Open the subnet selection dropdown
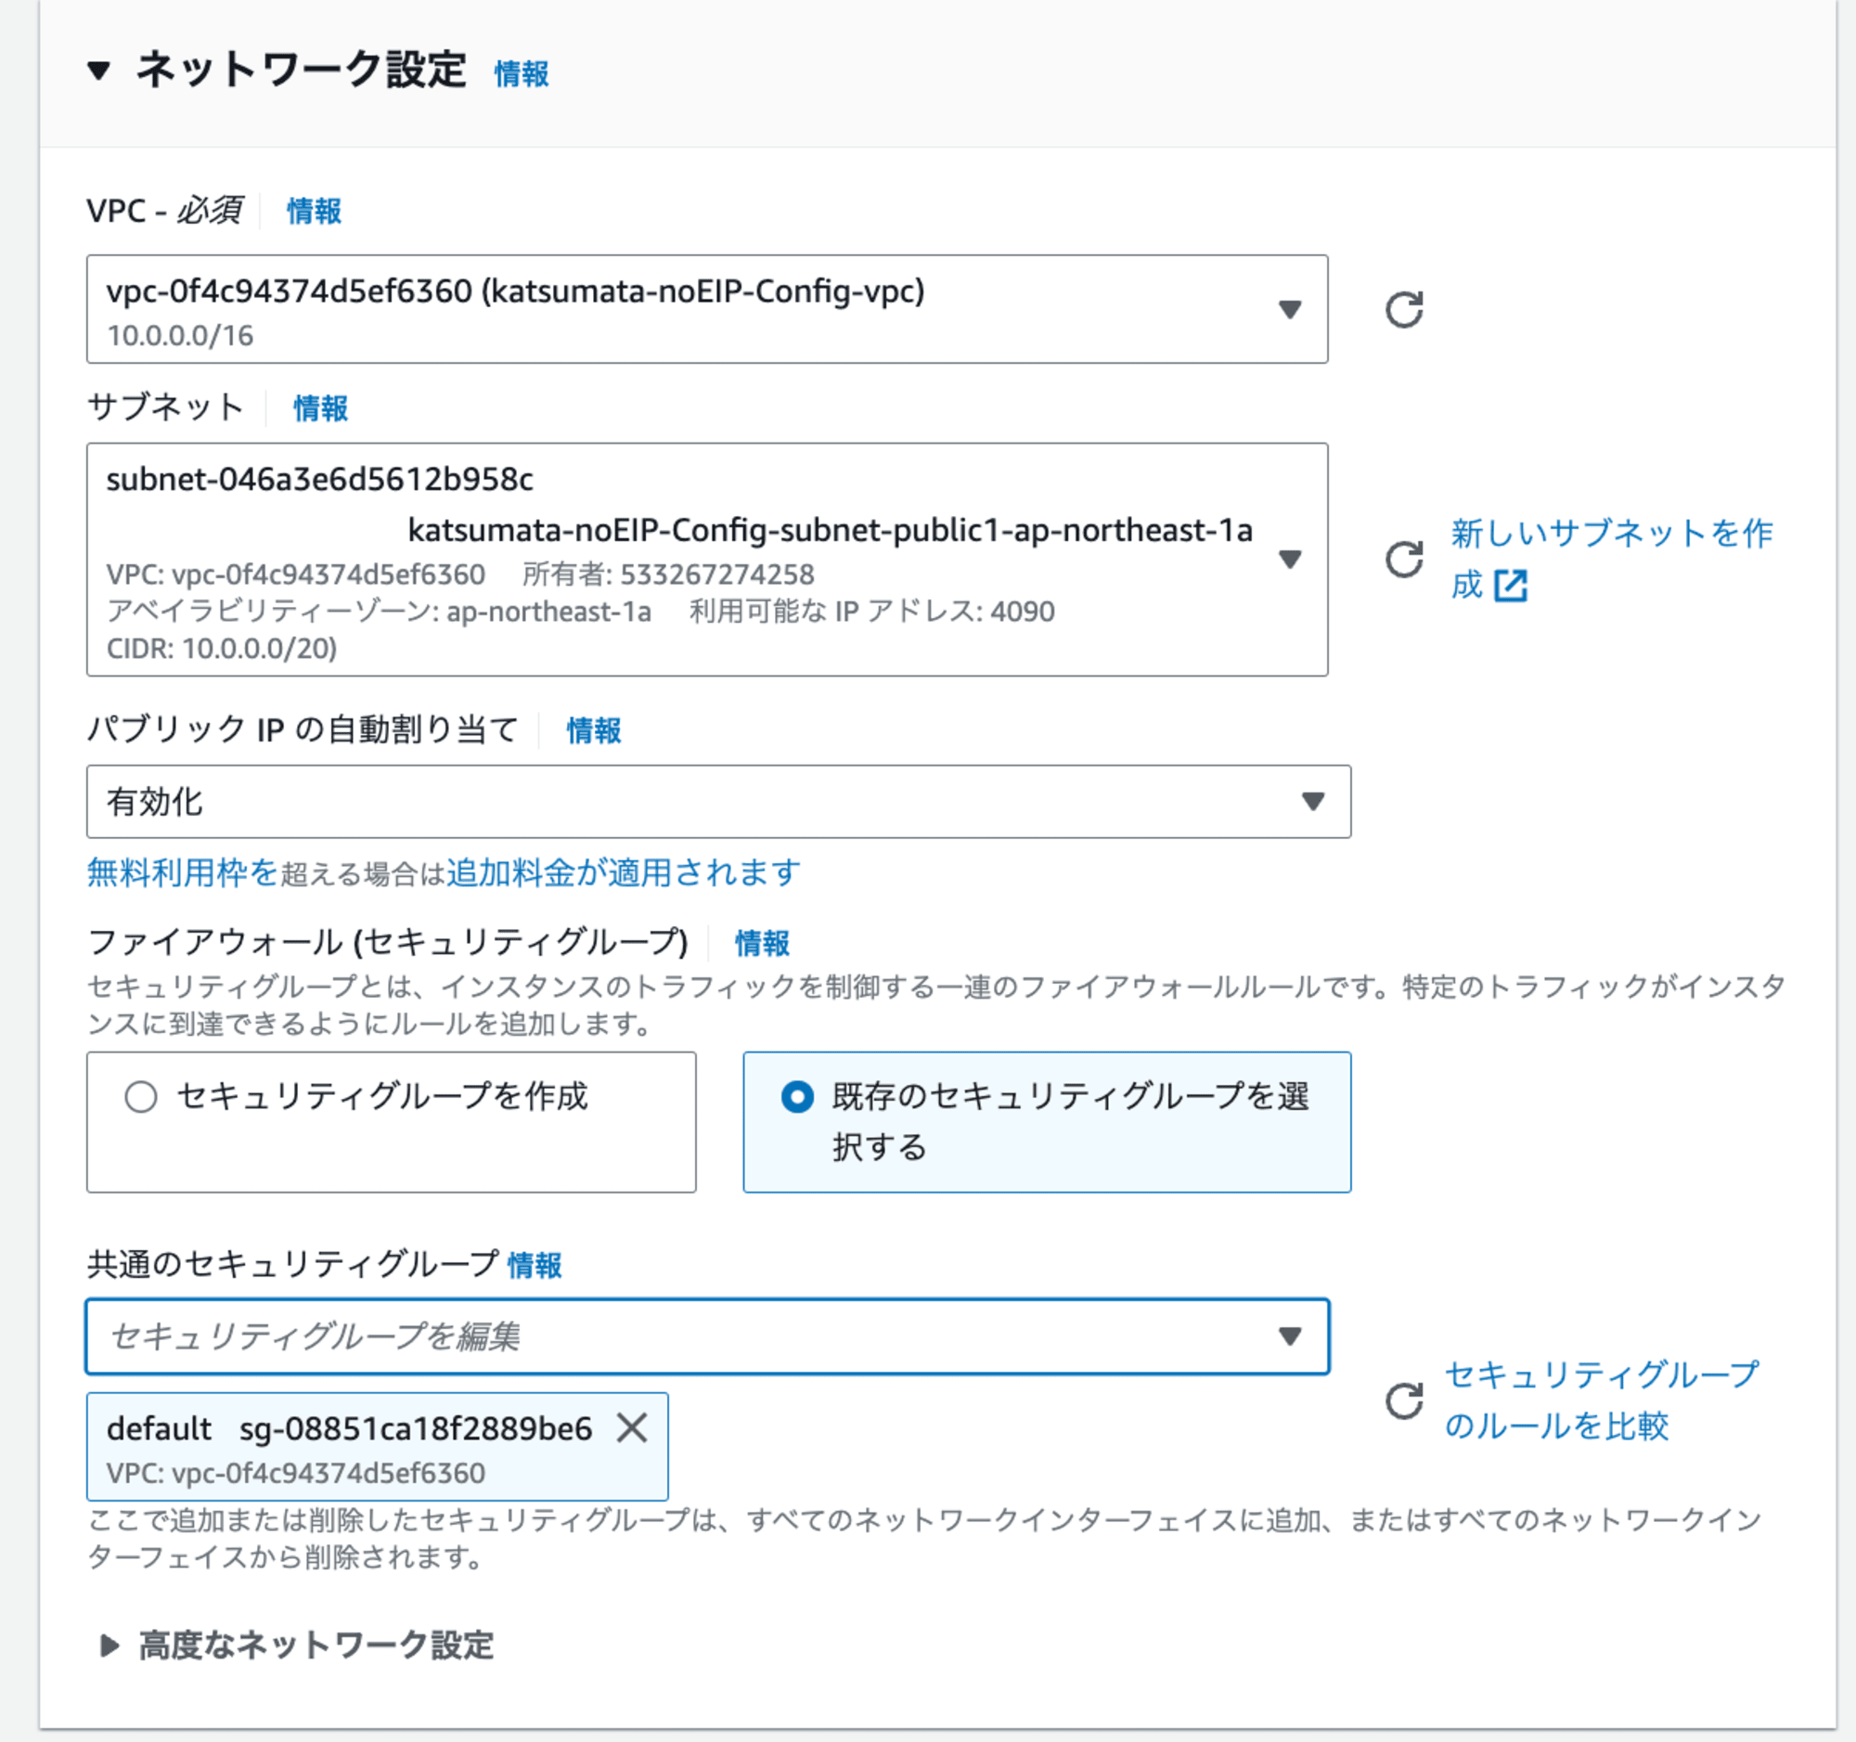The width and height of the screenshot is (1856, 1742). (x=707, y=560)
